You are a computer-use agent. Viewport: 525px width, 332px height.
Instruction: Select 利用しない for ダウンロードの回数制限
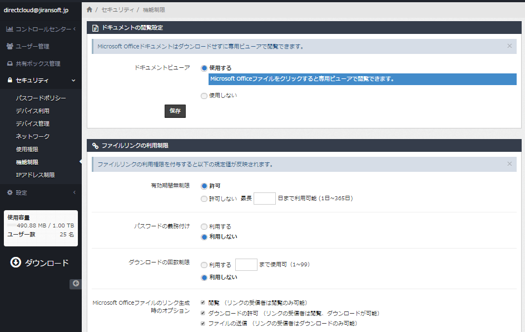click(204, 278)
